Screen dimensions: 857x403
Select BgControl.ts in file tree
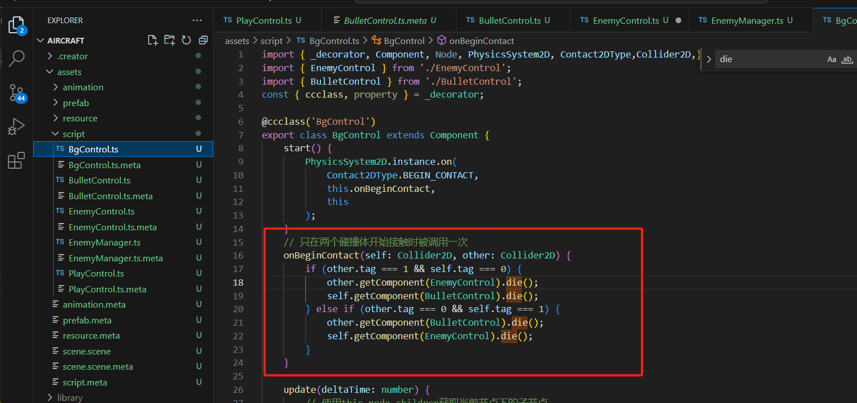click(123, 149)
